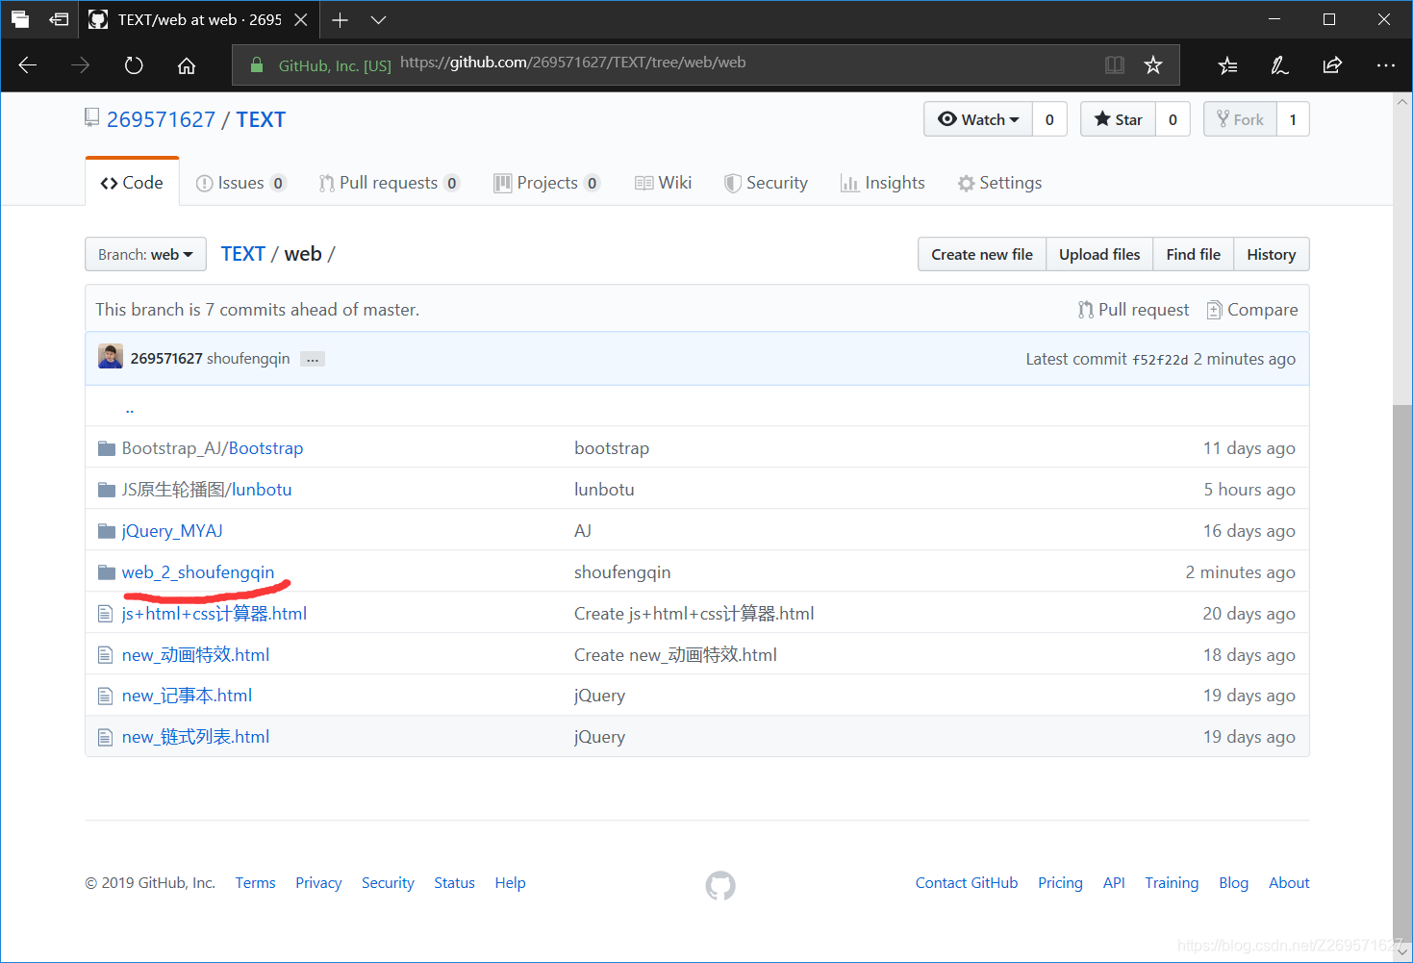This screenshot has width=1413, height=963.
Task: Expand commit details ellipsis button
Action: point(313,359)
